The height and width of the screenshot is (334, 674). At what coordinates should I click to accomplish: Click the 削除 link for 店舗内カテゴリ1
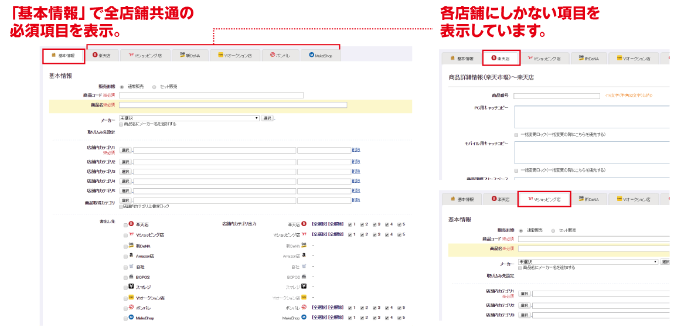pyautogui.click(x=356, y=150)
